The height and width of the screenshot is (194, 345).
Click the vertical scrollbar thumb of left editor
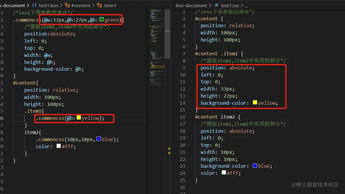(x=167, y=34)
